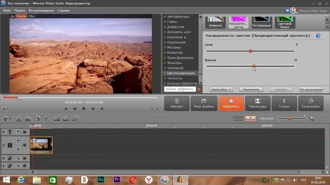Toggle visibility of audio track 1

[x=25, y=165]
